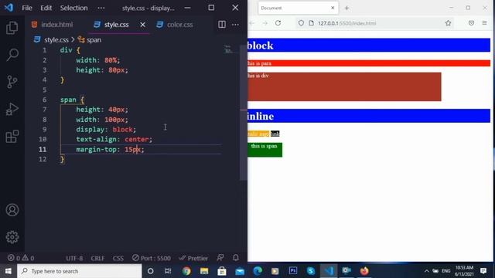Click the shield tracking protection icon
Viewport: 495px width, 278px height.
pyautogui.click(x=301, y=23)
